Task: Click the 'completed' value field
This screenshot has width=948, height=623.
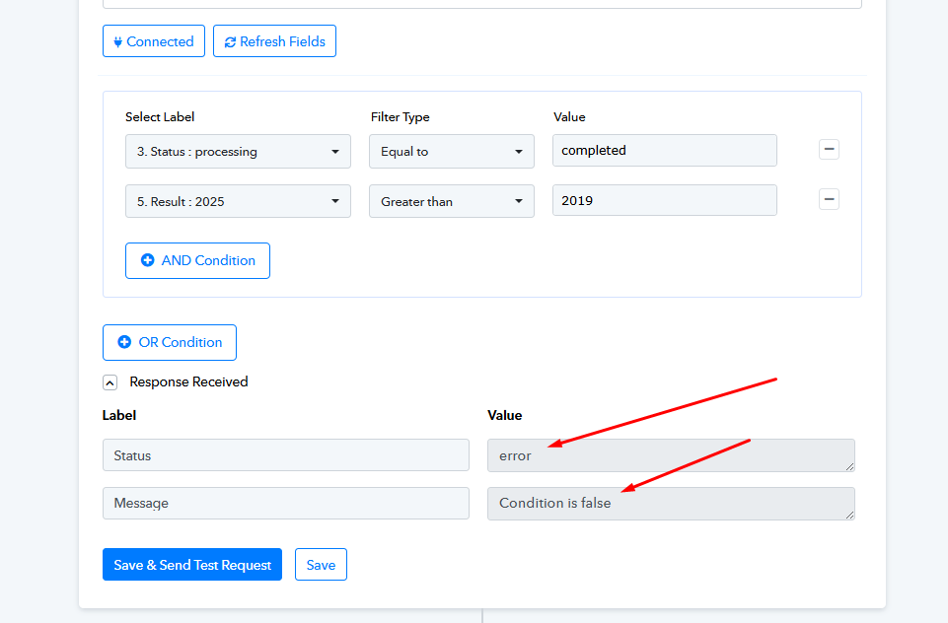Action: click(665, 151)
